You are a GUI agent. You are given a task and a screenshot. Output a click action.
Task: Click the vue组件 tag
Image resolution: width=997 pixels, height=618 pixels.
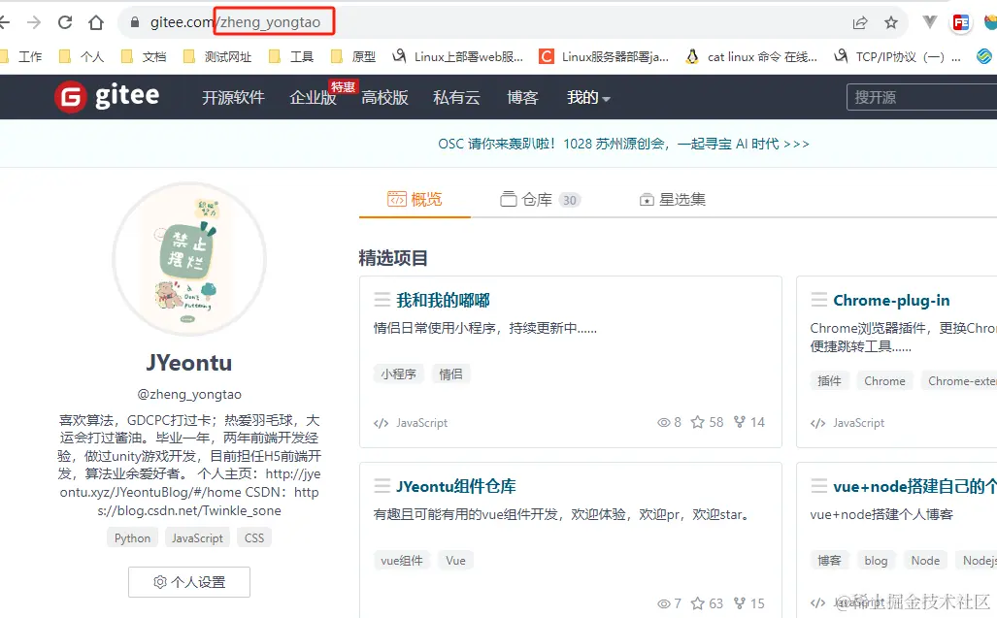(x=402, y=560)
